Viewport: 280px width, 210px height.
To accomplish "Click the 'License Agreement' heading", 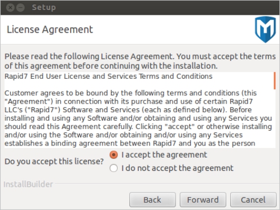I will click(50, 30).
